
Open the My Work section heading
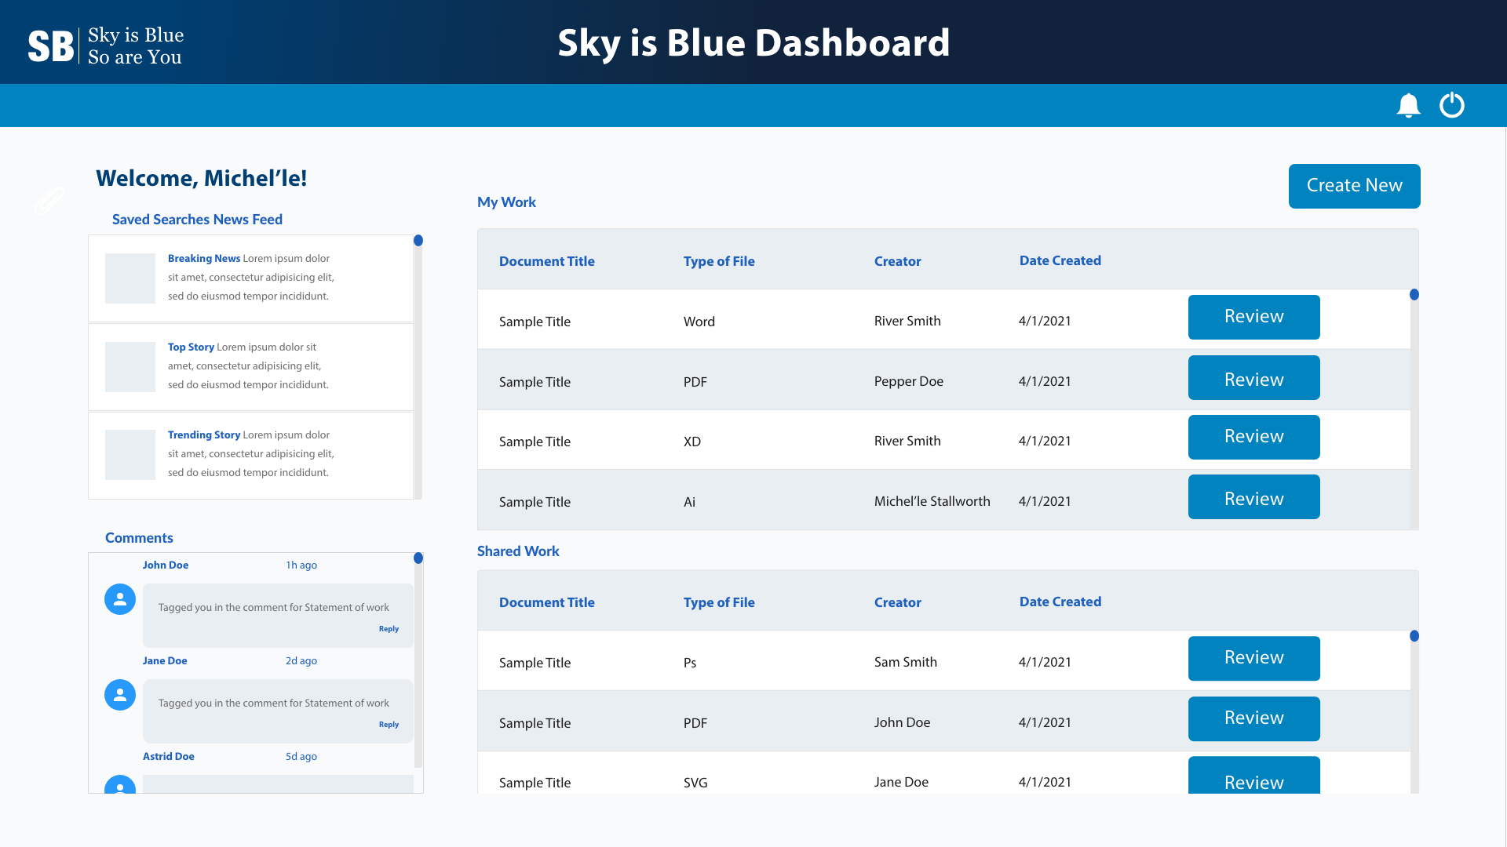[x=506, y=202]
